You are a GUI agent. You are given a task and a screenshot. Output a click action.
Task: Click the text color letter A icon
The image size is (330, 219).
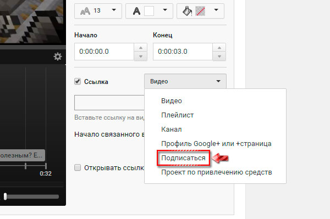136,11
